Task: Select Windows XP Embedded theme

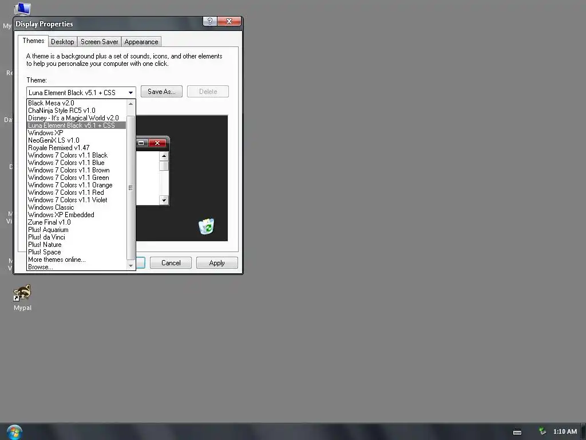Action: [77, 215]
